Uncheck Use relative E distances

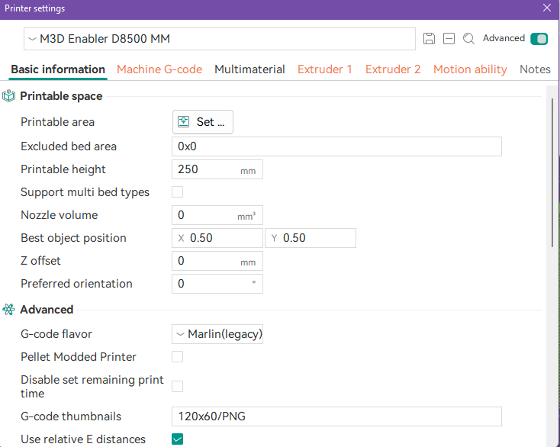pos(178,439)
